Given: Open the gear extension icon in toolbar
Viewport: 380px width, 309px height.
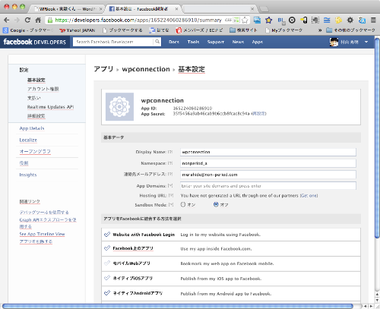Looking at the screenshot, I should pos(350,20).
